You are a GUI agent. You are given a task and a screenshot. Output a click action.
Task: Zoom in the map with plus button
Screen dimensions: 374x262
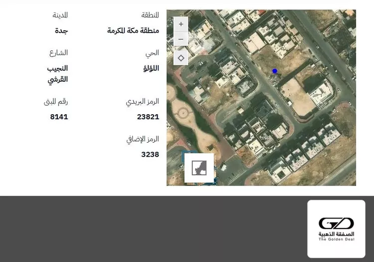pyautogui.click(x=181, y=24)
